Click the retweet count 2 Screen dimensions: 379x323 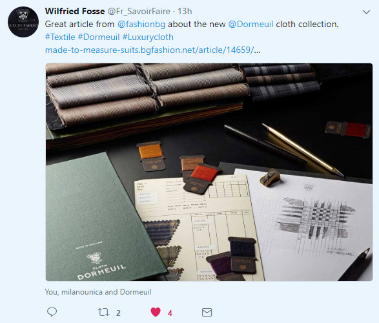118,313
